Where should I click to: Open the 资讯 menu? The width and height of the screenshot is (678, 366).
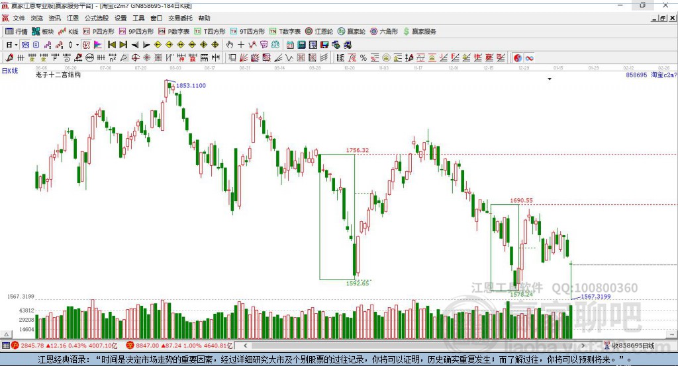tap(55, 18)
